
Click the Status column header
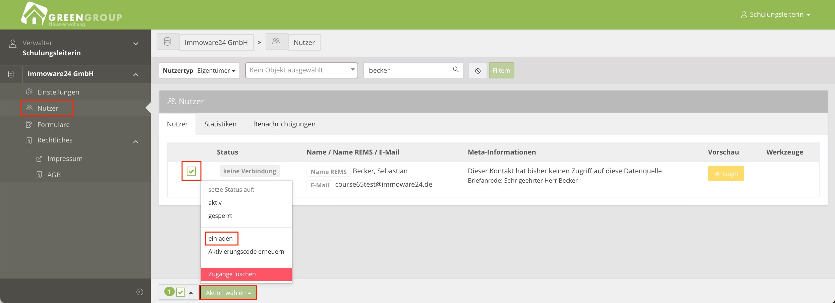coord(227,152)
